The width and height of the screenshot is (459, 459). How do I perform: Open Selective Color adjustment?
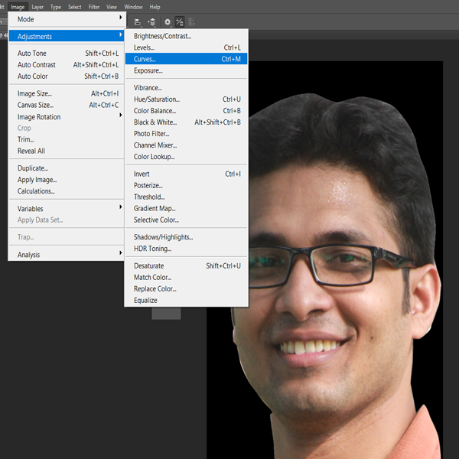(187, 220)
